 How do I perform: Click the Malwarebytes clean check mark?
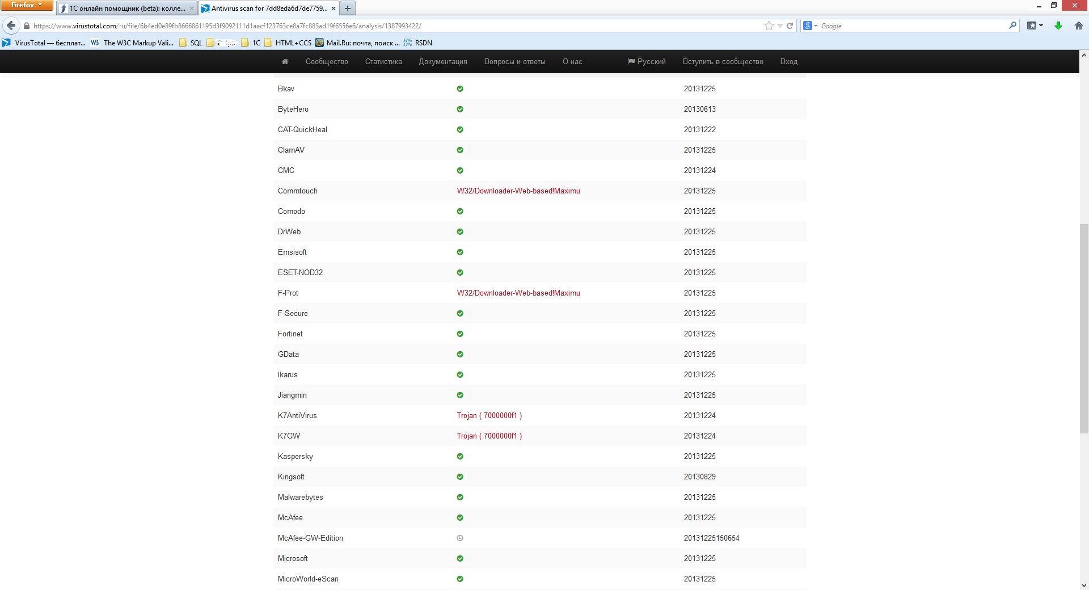(460, 497)
